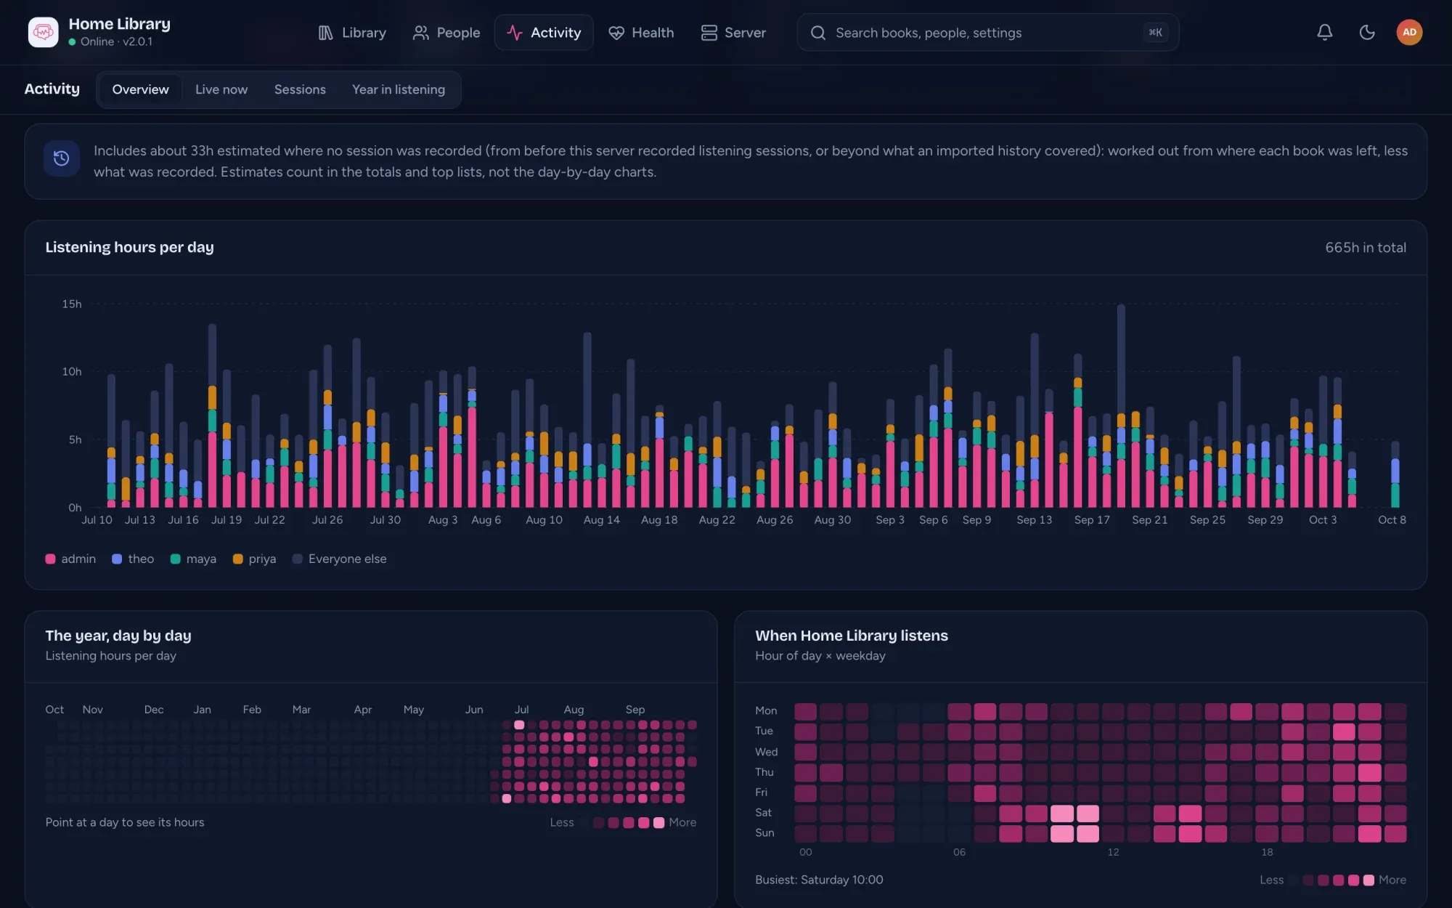Switch to the Live now sub-tab
This screenshot has width=1452, height=908.
point(221,89)
